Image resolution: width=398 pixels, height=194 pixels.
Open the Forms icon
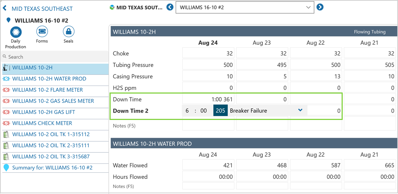click(42, 32)
